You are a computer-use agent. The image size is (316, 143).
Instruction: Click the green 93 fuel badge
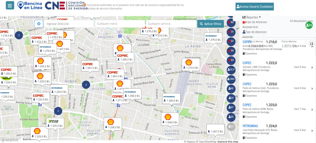[x=309, y=25]
